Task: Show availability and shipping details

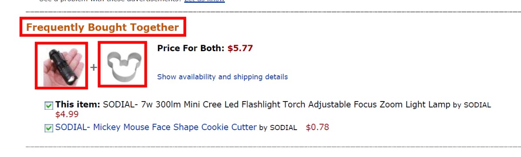Action: (x=222, y=77)
